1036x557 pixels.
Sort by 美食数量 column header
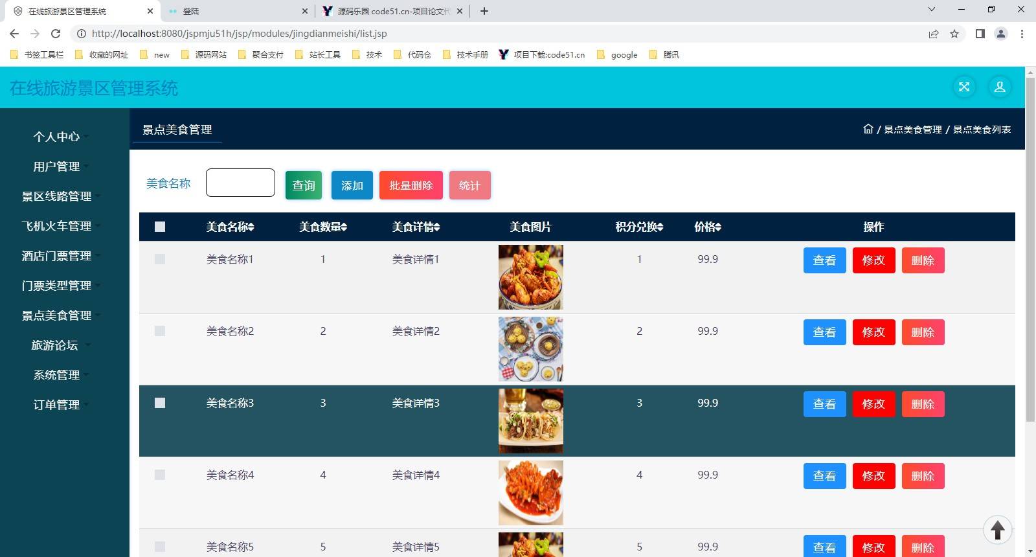coord(323,227)
